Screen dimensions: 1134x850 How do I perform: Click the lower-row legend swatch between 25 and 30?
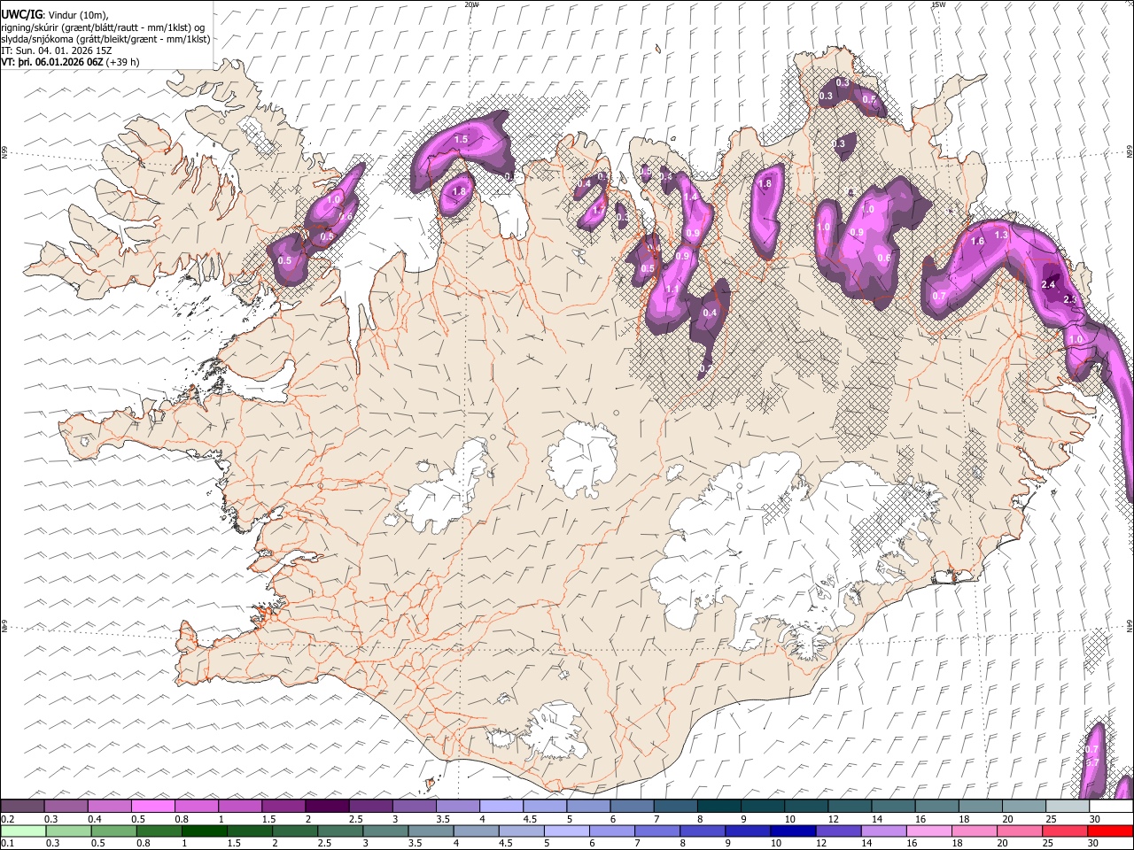pos(1064,831)
